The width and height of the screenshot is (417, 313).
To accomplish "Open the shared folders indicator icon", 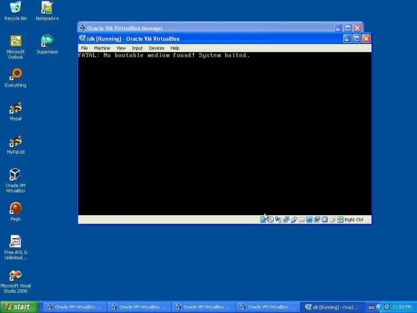I will point(301,220).
